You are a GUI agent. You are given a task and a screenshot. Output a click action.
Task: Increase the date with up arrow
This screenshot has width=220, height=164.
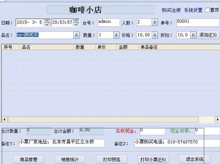pos(47,21)
